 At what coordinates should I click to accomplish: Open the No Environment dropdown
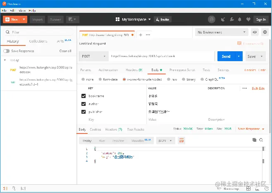(222, 32)
